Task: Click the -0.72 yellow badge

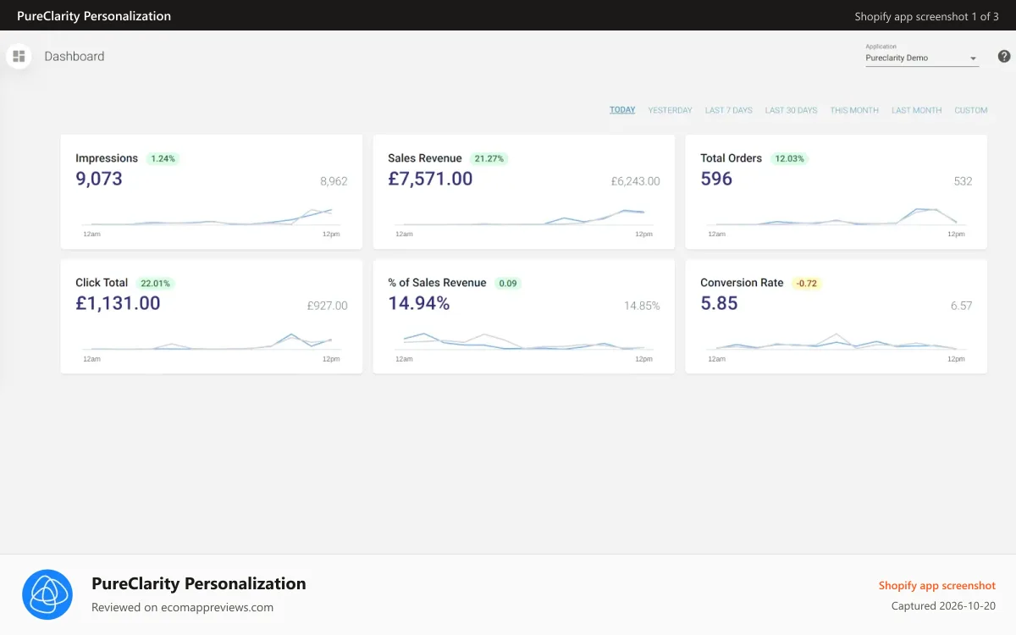Action: coord(807,283)
